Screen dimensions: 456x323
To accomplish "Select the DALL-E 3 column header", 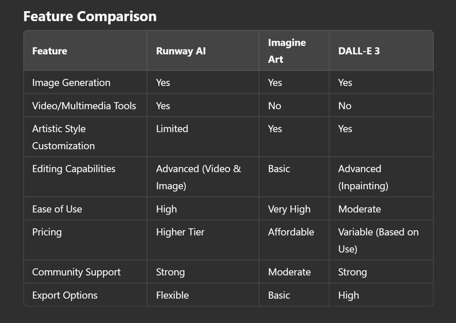I will click(359, 51).
